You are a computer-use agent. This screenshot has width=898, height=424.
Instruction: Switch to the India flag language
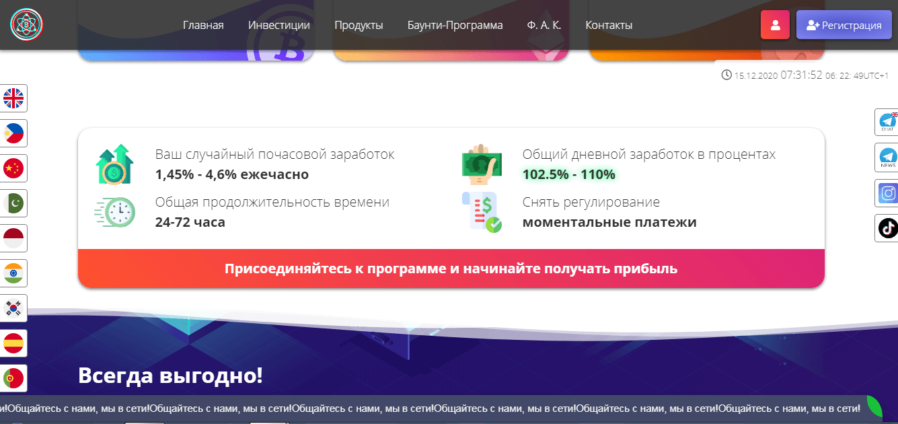point(13,273)
